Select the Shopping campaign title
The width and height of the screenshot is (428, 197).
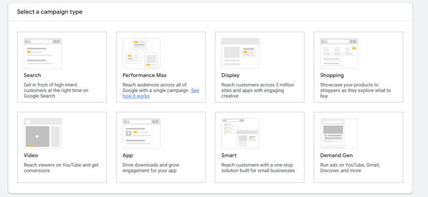[x=332, y=75]
